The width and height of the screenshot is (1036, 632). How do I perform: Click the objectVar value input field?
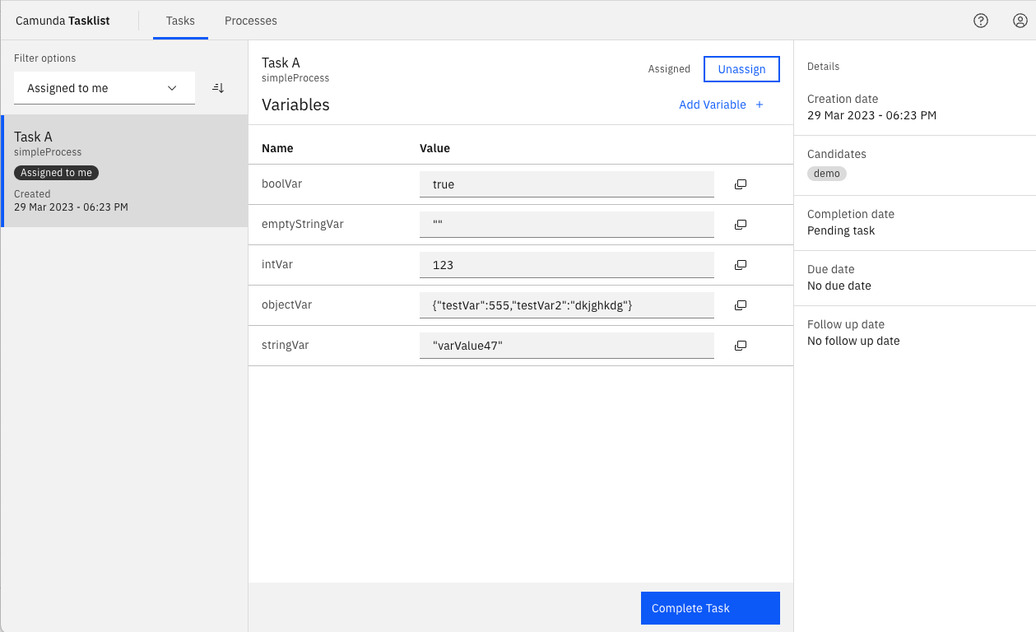[566, 305]
